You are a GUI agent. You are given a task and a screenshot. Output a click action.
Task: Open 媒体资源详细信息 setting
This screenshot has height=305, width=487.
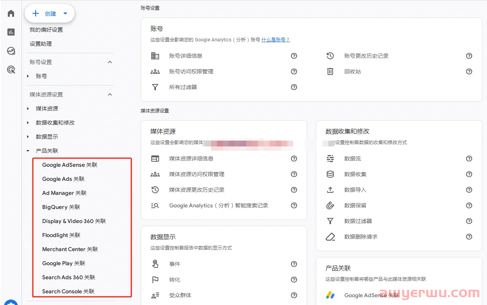[x=191, y=159]
